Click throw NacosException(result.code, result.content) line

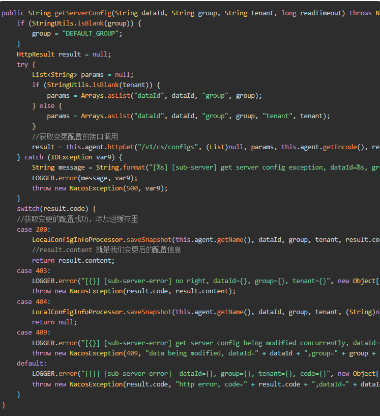pyautogui.click(x=134, y=291)
